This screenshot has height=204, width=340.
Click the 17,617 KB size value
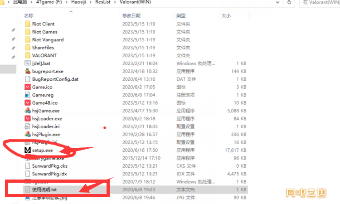click(x=235, y=150)
